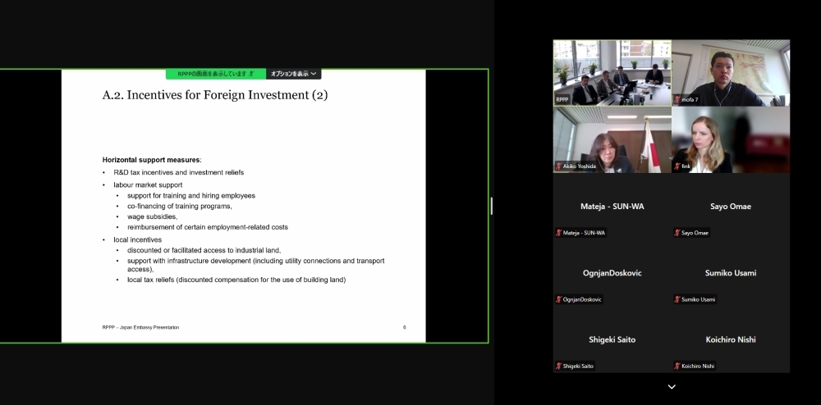Click OgnjanDoskovic's muted microphone icon
The width and height of the screenshot is (821, 405).
(559, 299)
